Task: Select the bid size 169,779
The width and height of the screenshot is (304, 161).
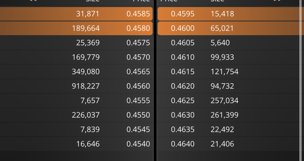Action: point(86,57)
